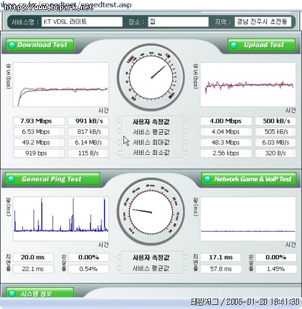Click the download speed graph
This screenshot has width=302, height=309.
[61, 85]
